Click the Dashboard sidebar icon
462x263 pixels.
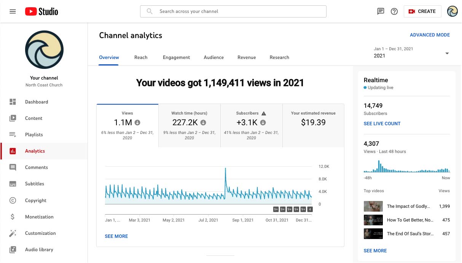click(13, 102)
